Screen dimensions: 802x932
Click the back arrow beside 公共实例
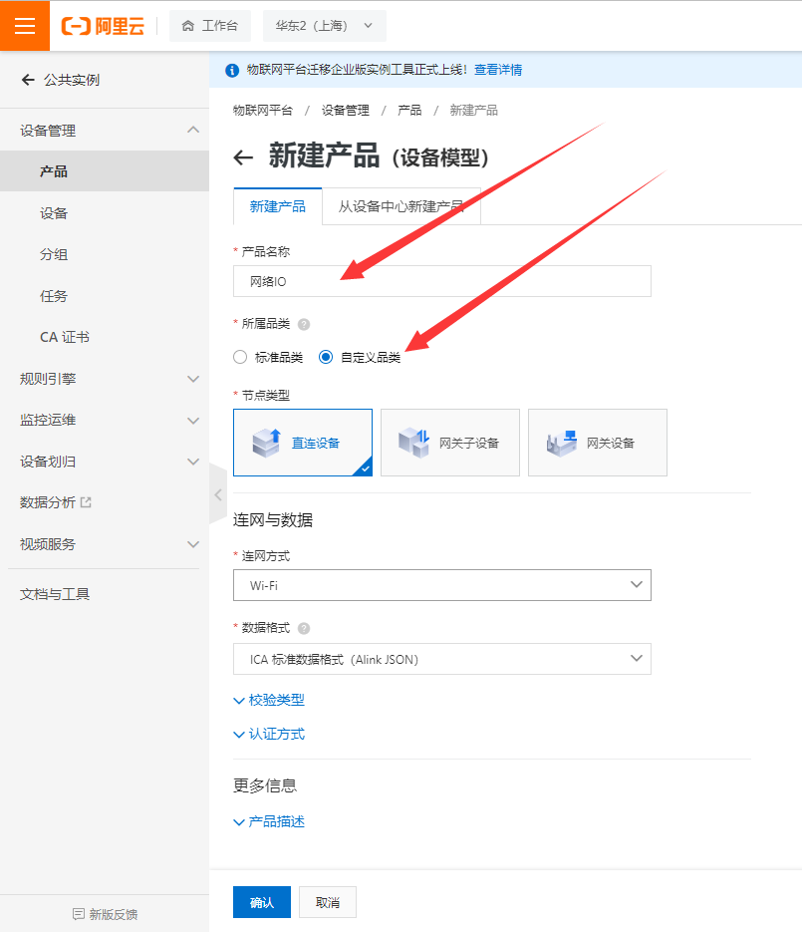[27, 81]
